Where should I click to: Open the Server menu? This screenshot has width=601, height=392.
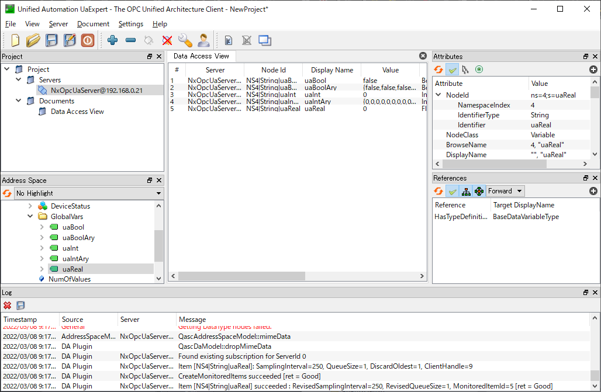58,24
